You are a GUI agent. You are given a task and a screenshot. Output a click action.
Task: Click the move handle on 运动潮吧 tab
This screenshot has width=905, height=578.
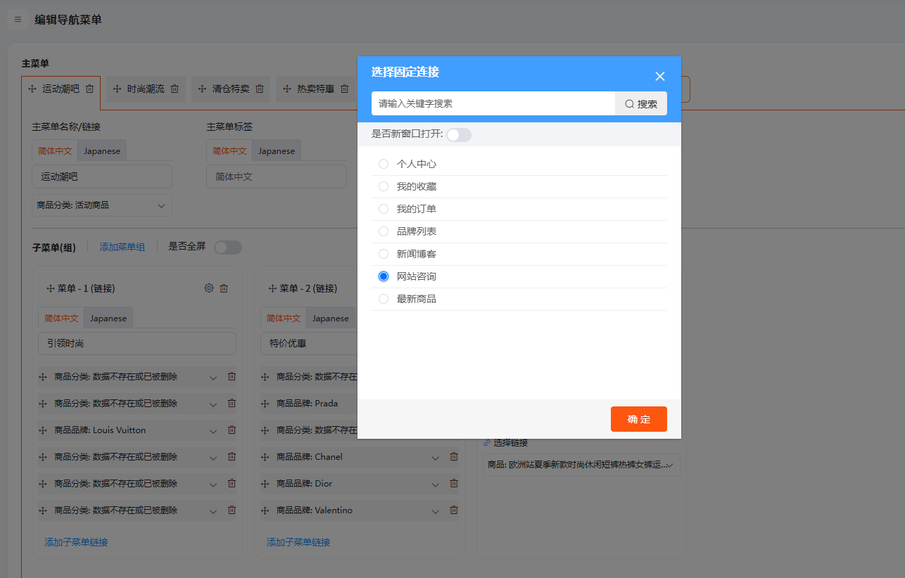pyautogui.click(x=32, y=89)
